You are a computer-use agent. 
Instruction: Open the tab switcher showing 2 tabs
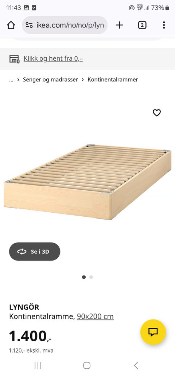tap(142, 25)
